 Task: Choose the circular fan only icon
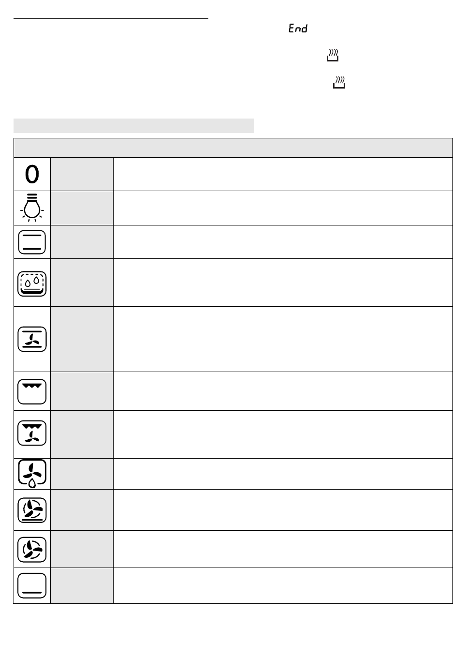point(32,549)
